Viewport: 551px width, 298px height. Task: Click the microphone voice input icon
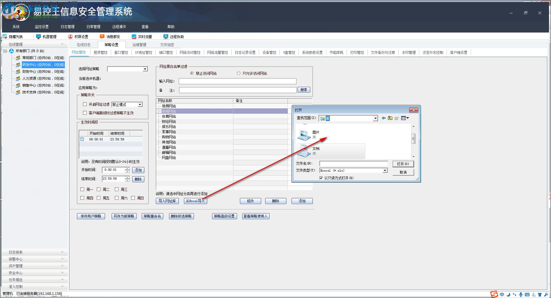(x=521, y=295)
